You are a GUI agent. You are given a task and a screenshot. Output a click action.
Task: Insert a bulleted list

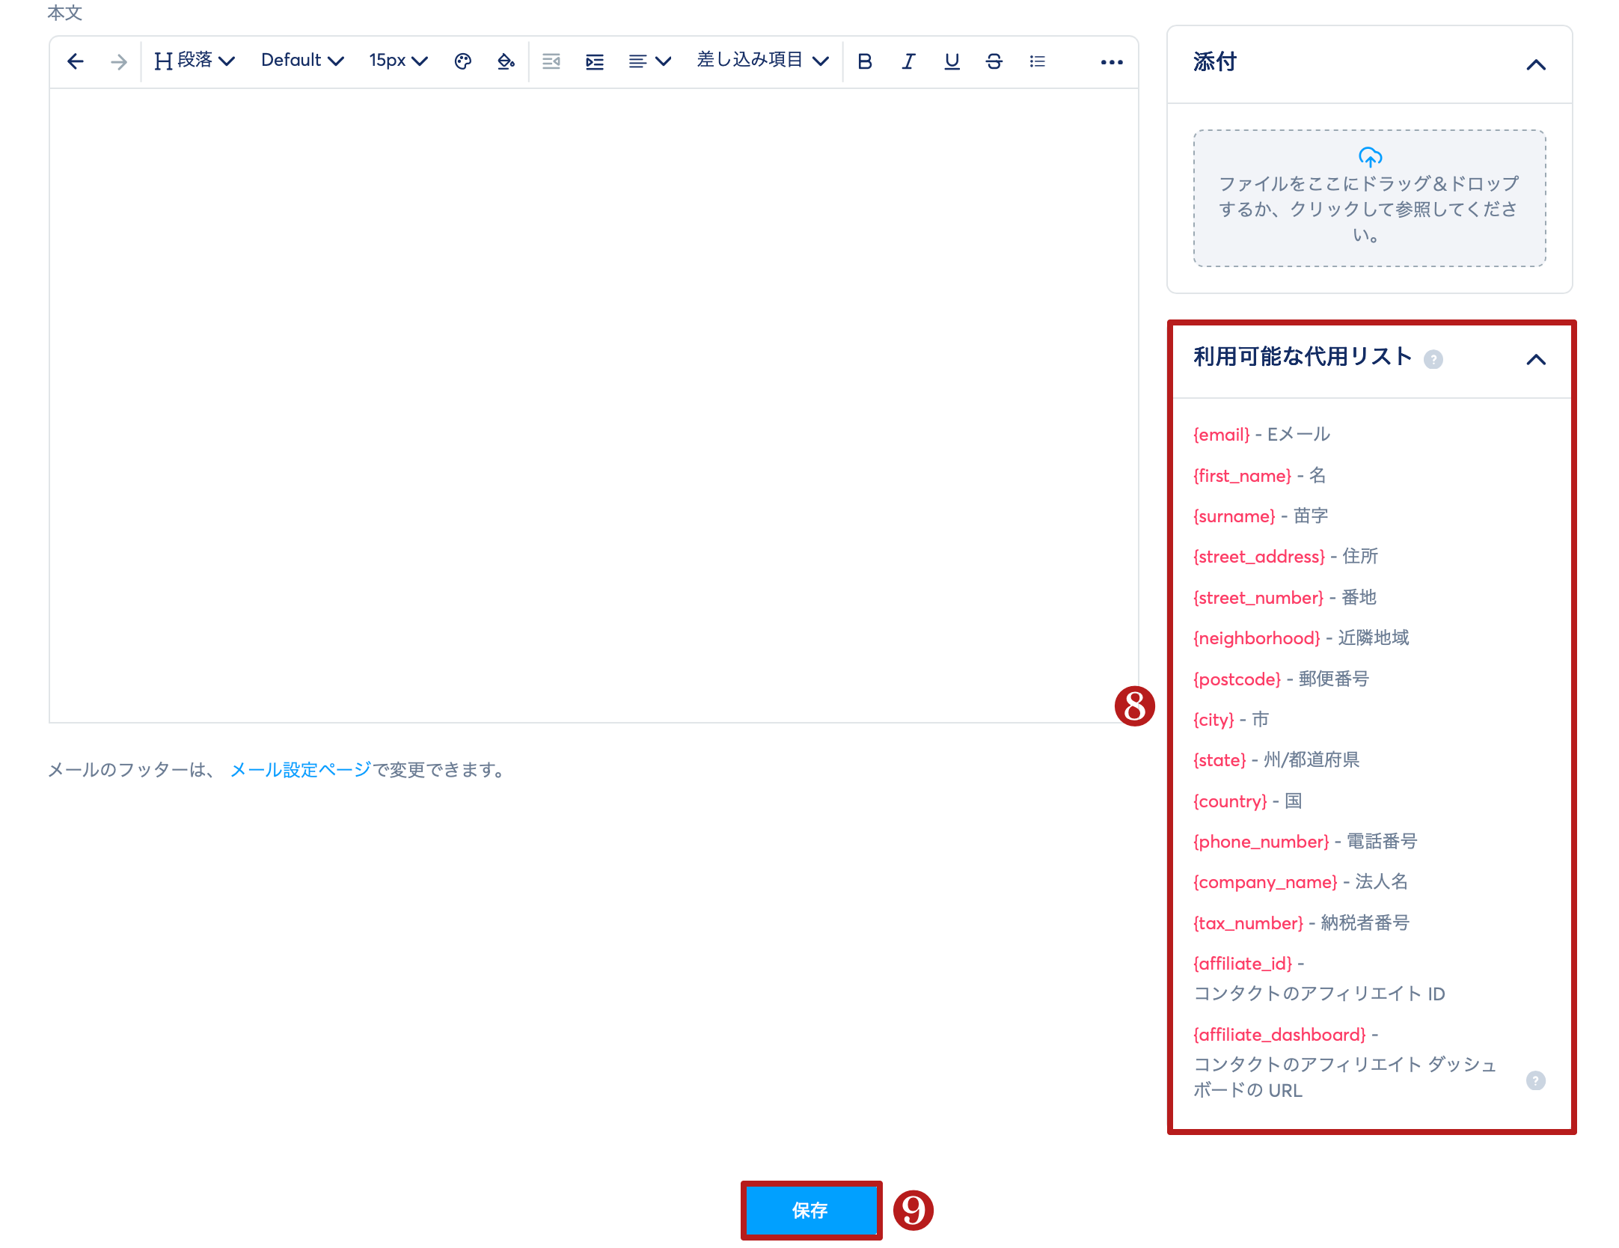[x=1037, y=61]
